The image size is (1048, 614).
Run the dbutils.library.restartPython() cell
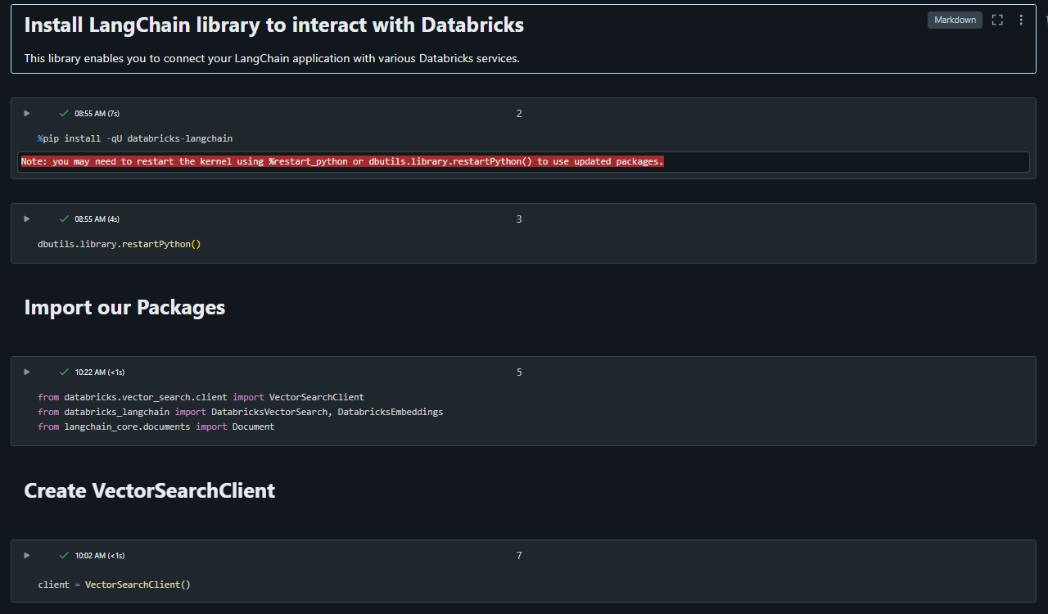[x=26, y=219]
